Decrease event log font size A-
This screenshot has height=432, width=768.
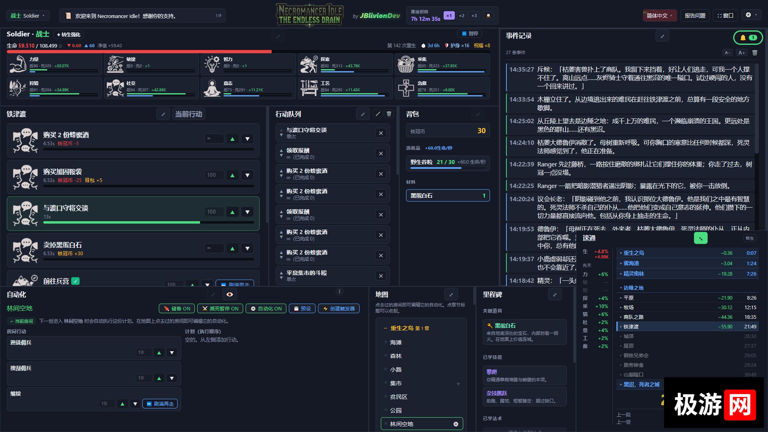tap(728, 52)
